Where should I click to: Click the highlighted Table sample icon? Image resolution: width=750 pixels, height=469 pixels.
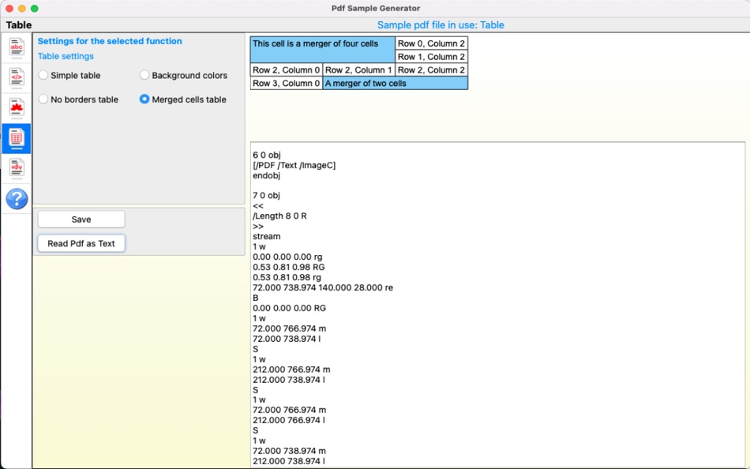tap(16, 137)
